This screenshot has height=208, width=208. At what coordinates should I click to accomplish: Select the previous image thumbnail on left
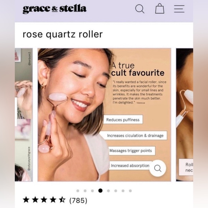[24, 115]
